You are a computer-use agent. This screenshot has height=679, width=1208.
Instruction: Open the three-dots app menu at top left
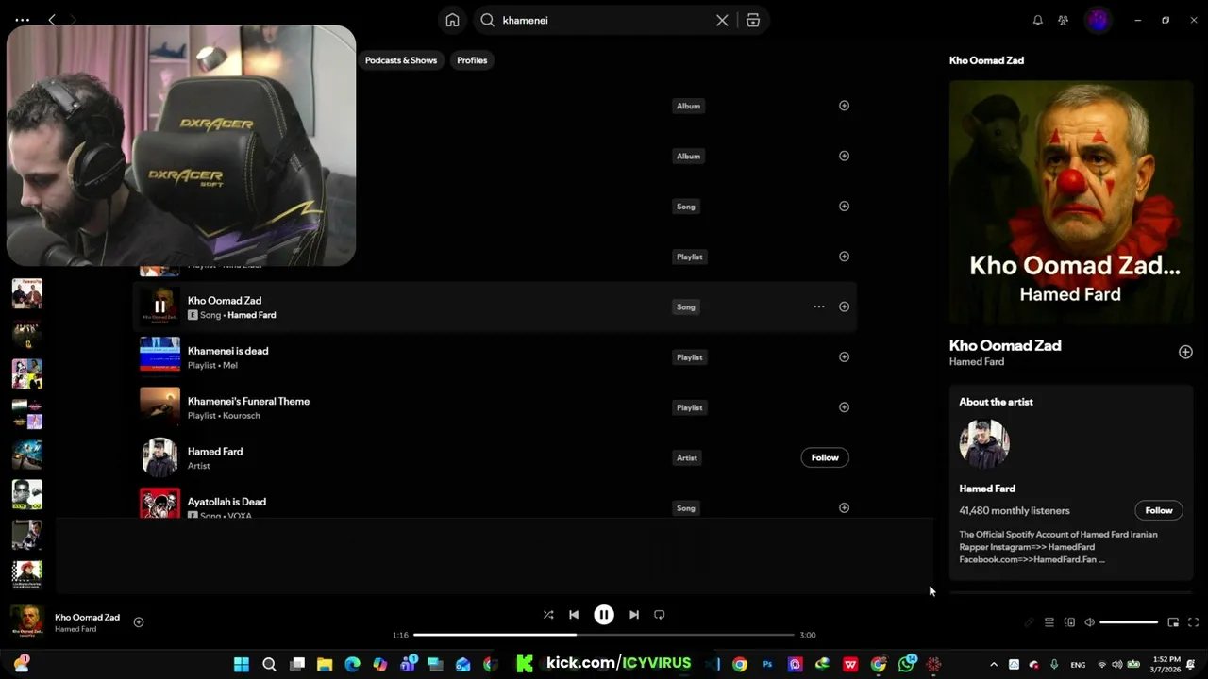[23, 20]
